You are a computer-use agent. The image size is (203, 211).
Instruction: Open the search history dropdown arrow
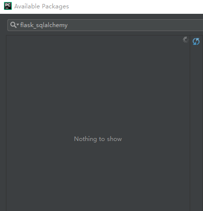pyautogui.click(x=18, y=25)
